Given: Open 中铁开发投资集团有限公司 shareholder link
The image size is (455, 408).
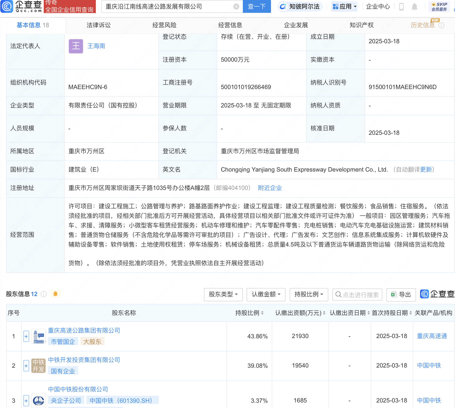Looking at the screenshot, I should pyautogui.click(x=84, y=360).
